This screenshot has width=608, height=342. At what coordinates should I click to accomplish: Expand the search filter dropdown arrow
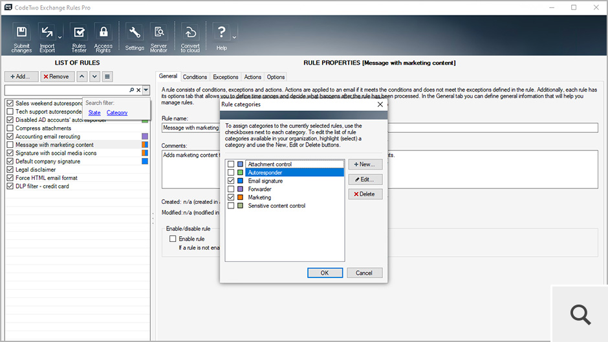[146, 90]
